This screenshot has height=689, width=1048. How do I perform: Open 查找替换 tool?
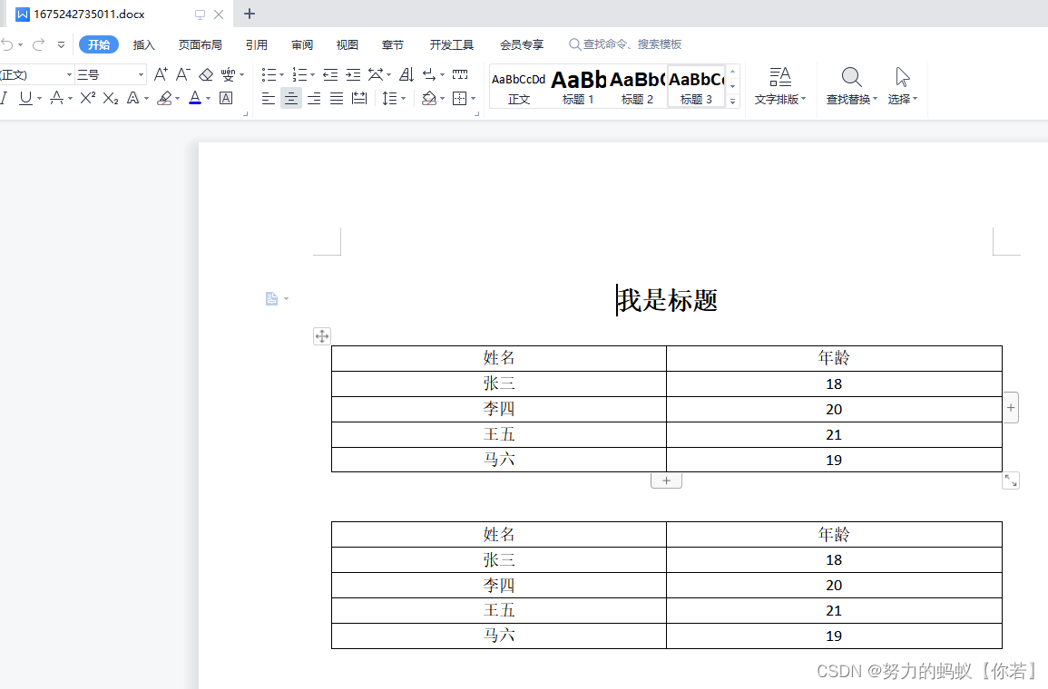click(851, 86)
